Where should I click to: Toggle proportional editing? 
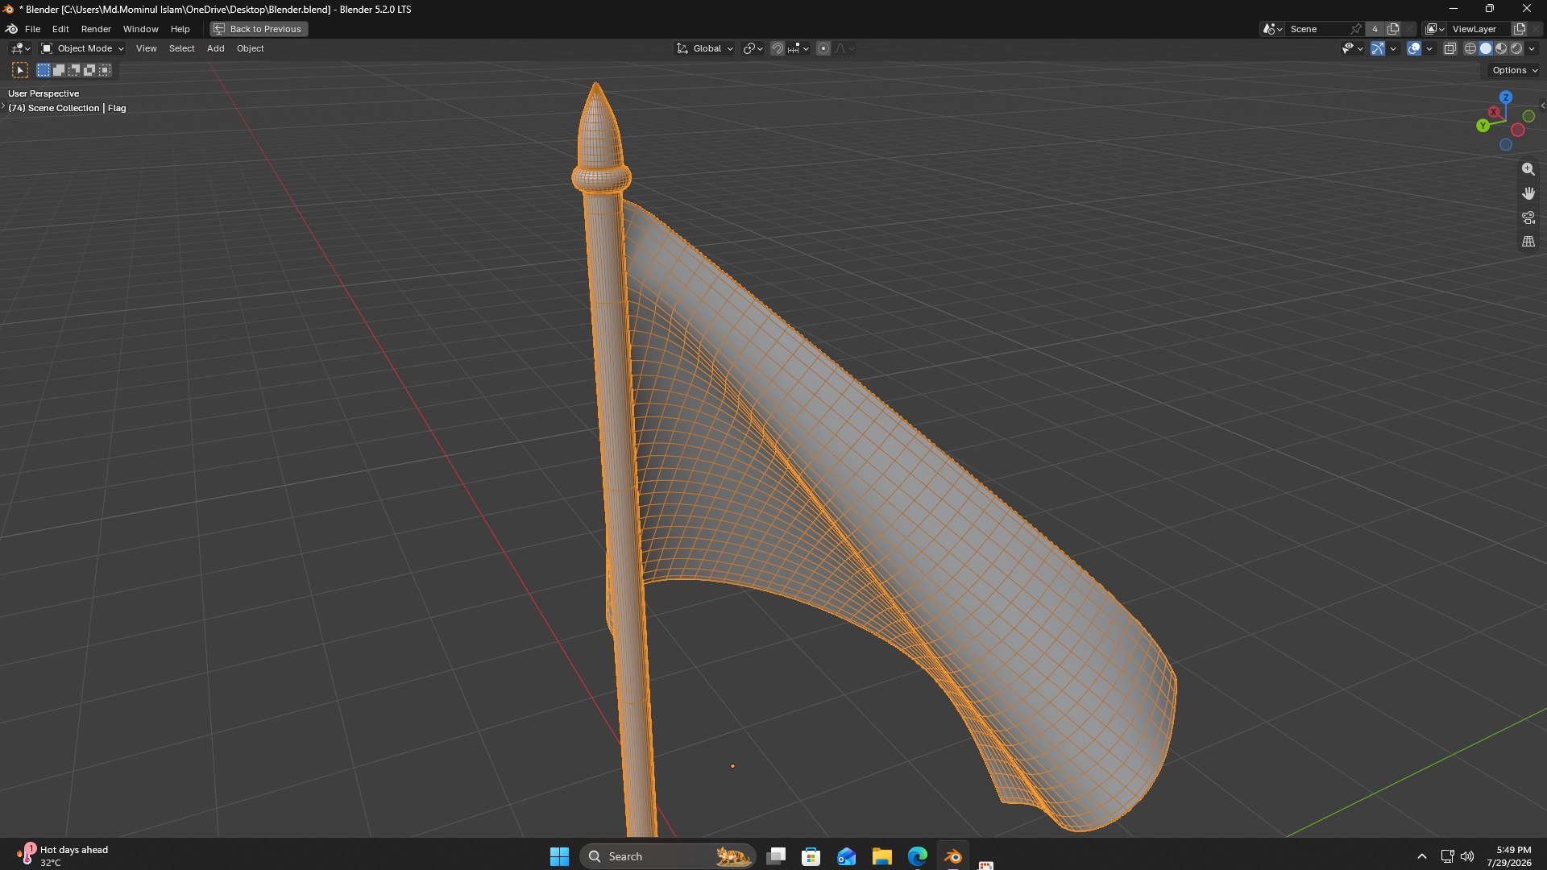[823, 48]
